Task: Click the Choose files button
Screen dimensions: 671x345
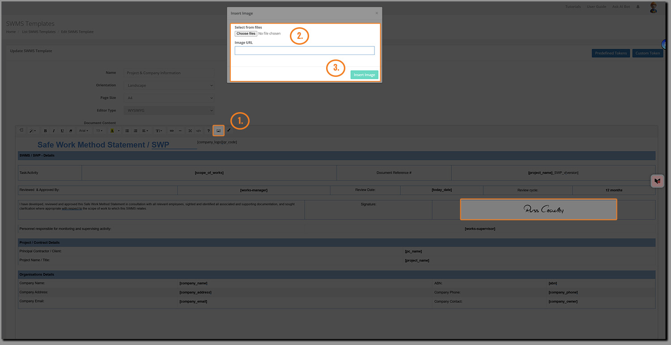Action: (246, 34)
